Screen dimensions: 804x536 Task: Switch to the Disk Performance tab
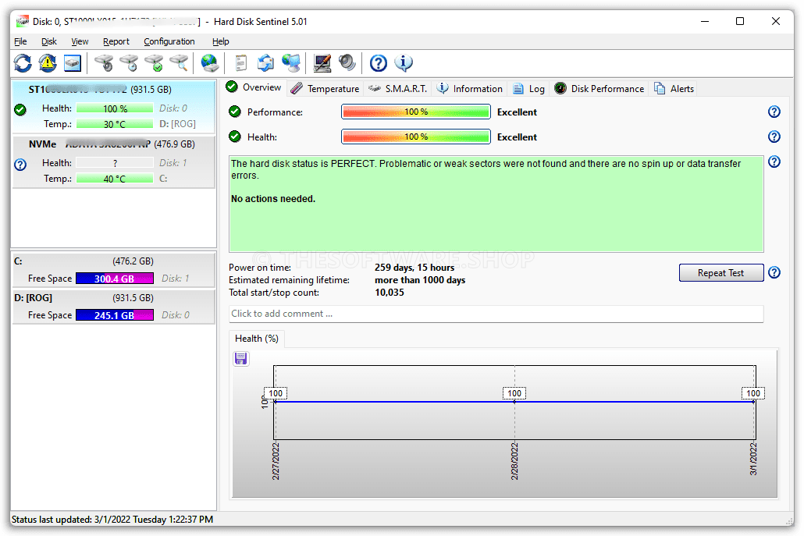pos(599,89)
